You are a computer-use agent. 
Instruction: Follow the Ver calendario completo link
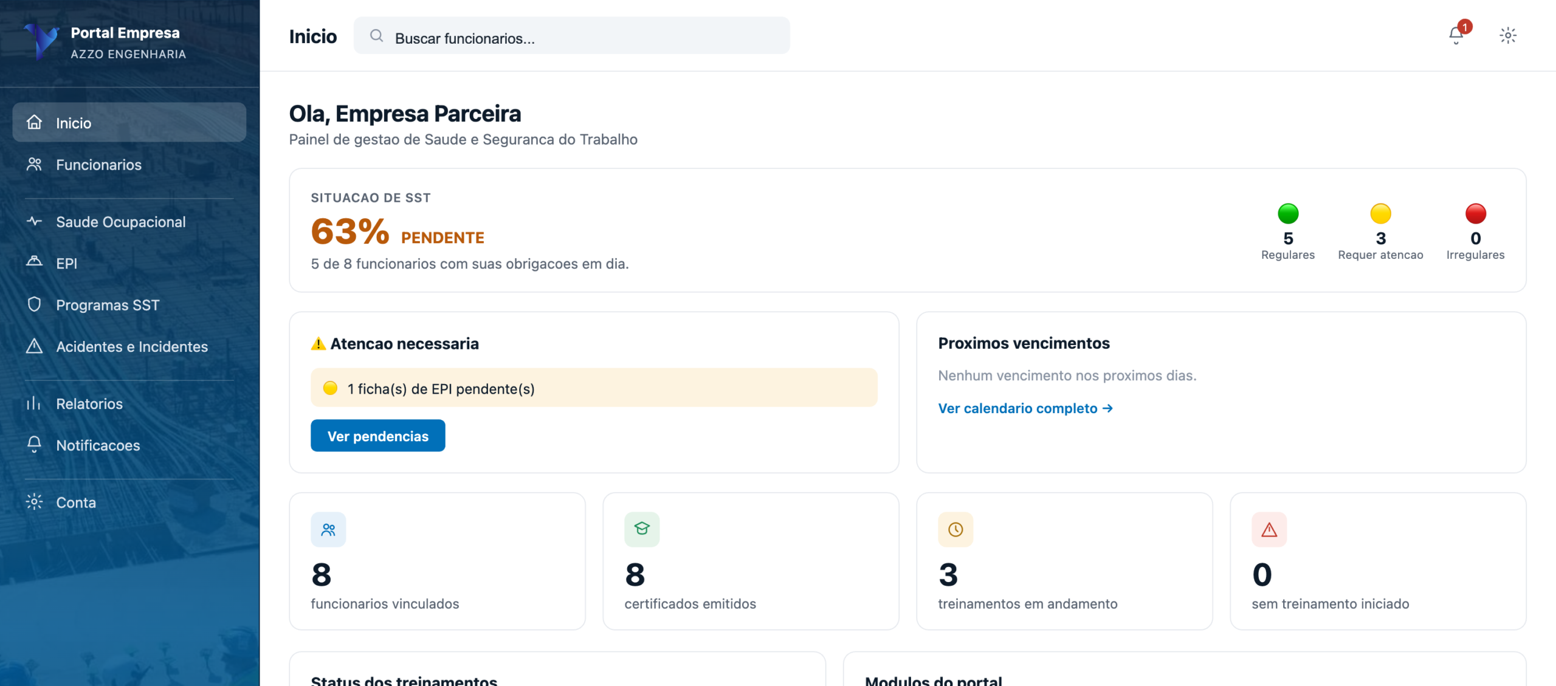(x=1025, y=408)
